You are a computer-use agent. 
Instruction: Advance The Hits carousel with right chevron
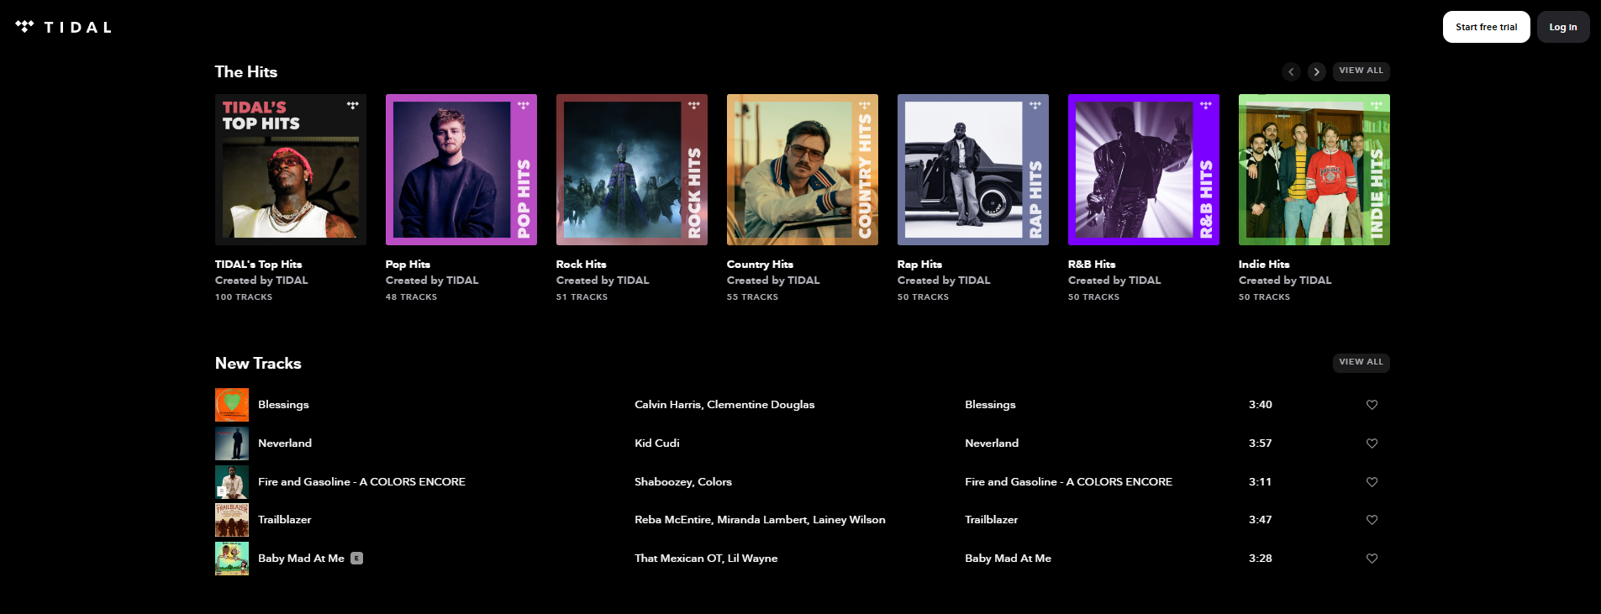[x=1317, y=71]
